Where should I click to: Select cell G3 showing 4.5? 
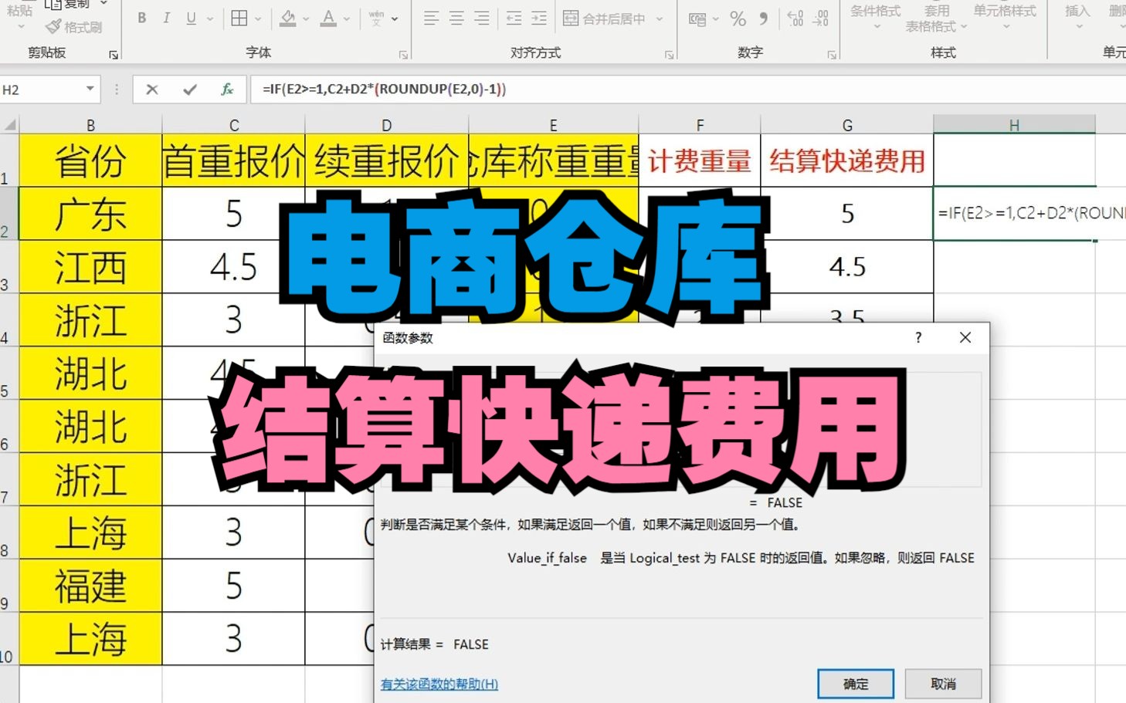tap(847, 267)
